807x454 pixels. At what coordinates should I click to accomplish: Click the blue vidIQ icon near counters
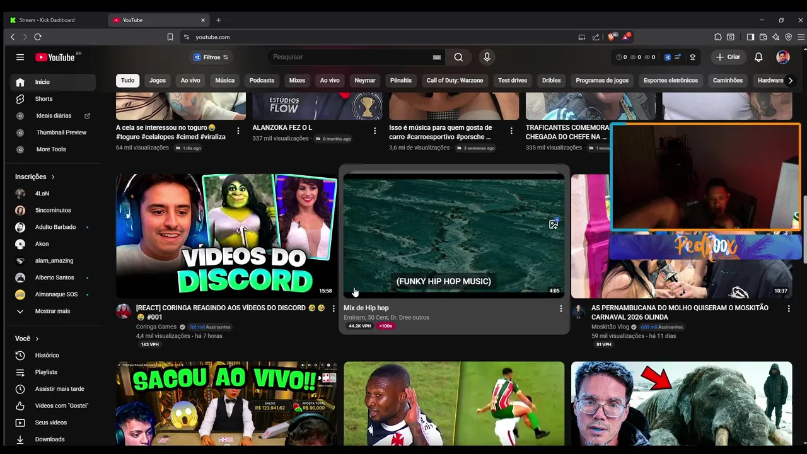[x=668, y=57]
